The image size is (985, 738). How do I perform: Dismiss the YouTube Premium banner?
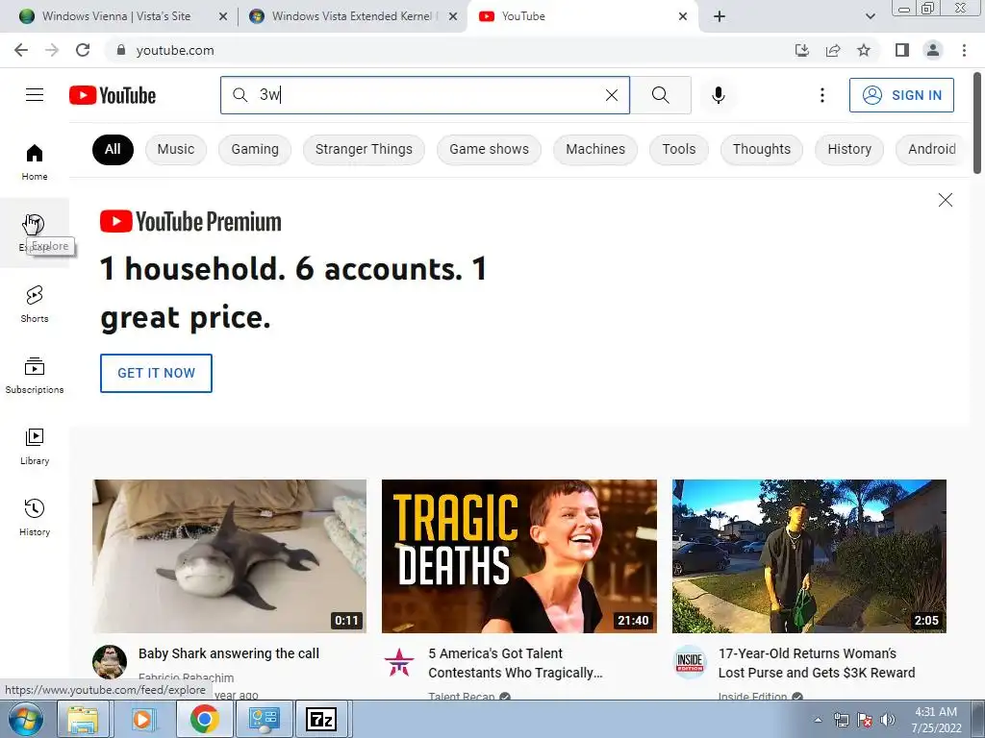click(945, 200)
